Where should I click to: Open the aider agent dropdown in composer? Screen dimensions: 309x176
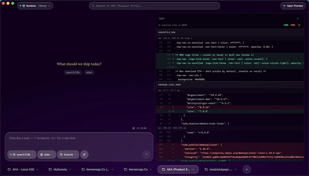[x=47, y=154]
